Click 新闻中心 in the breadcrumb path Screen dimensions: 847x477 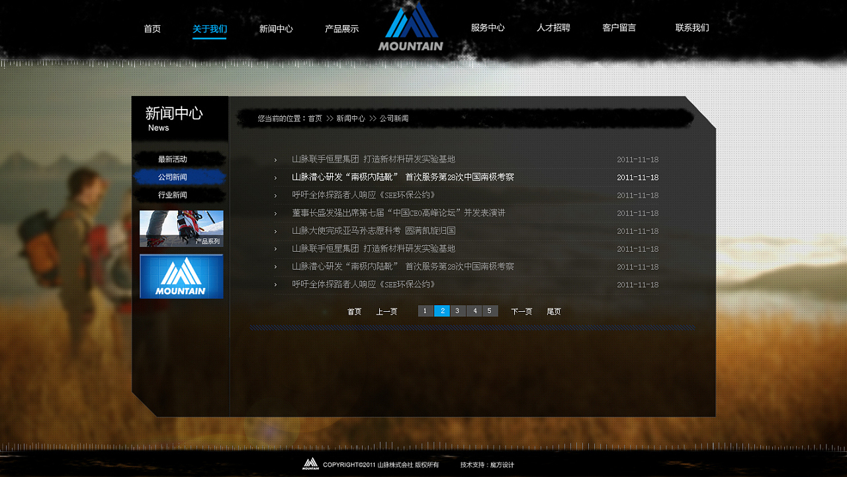(x=351, y=119)
